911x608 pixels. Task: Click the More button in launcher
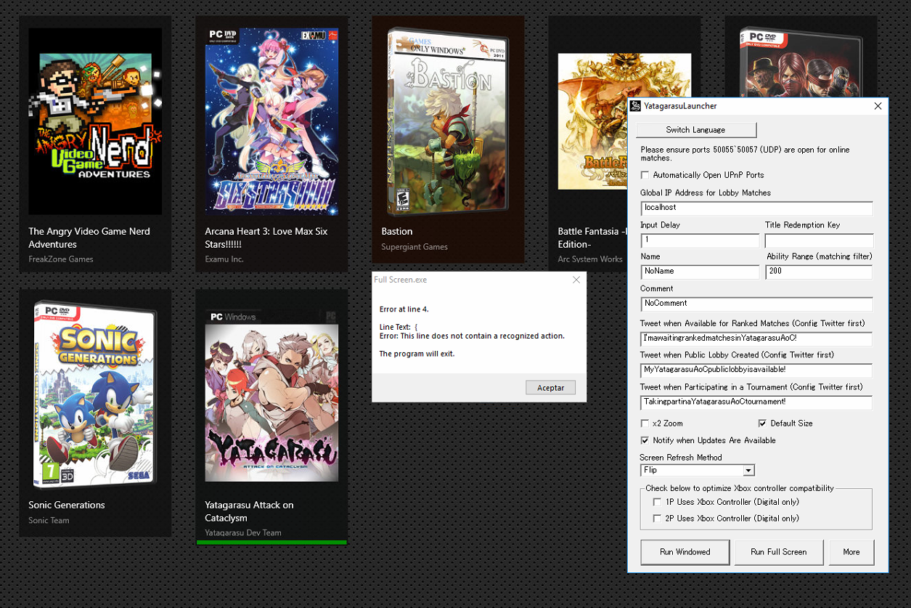851,552
